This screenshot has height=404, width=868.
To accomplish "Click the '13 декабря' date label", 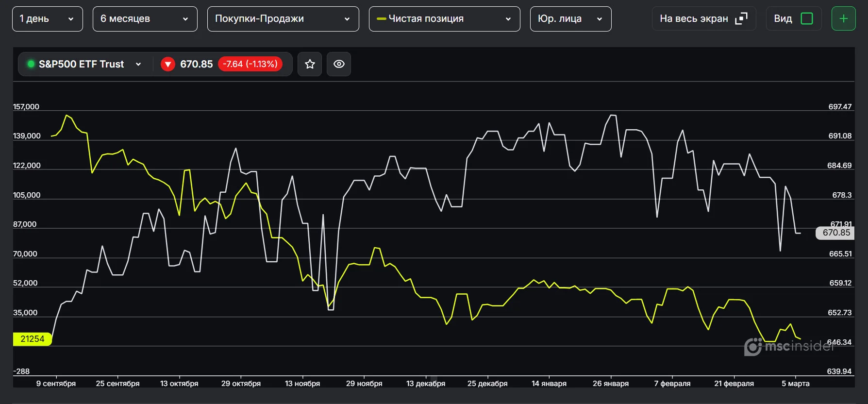I will pyautogui.click(x=426, y=384).
